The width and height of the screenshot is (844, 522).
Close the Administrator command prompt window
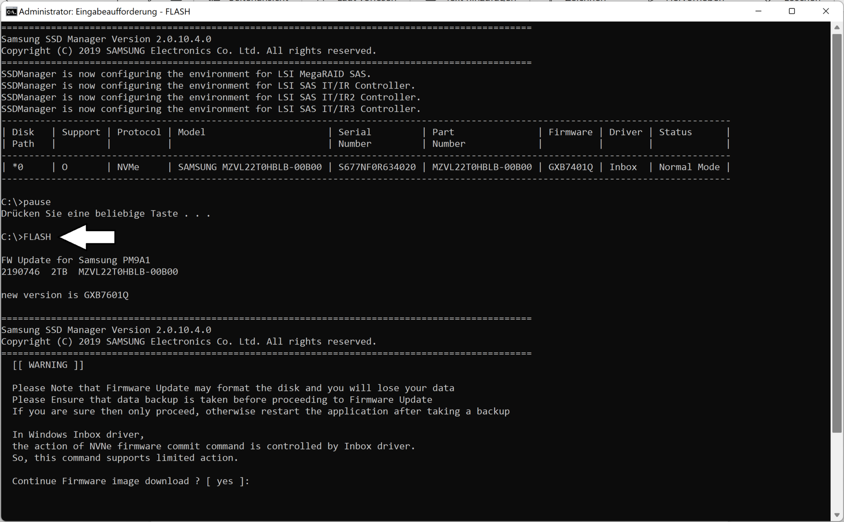pyautogui.click(x=826, y=11)
